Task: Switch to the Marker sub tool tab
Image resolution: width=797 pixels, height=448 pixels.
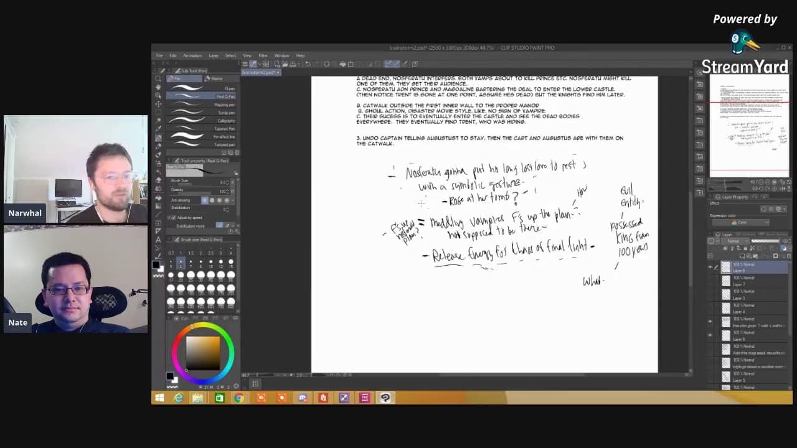Action: pos(215,79)
